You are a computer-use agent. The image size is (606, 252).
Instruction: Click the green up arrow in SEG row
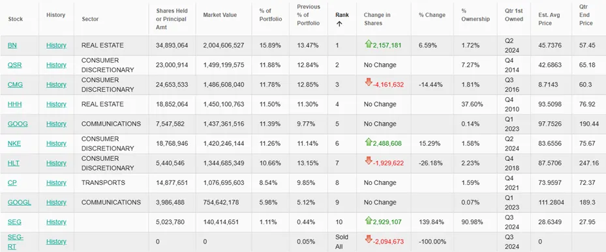point(369,221)
